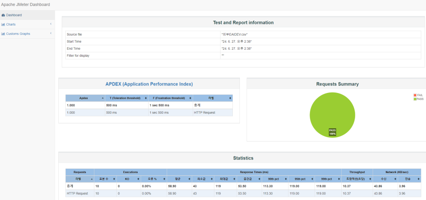Click the Dashboard gauge icon in sidebar
426x200 pixels.
(x=3, y=15)
